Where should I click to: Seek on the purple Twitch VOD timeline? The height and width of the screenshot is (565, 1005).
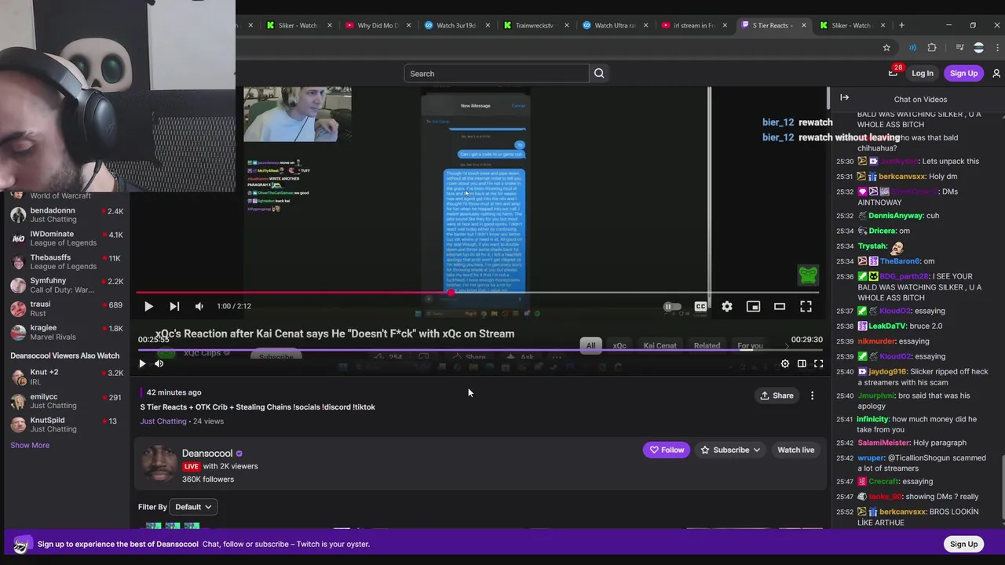click(x=480, y=350)
